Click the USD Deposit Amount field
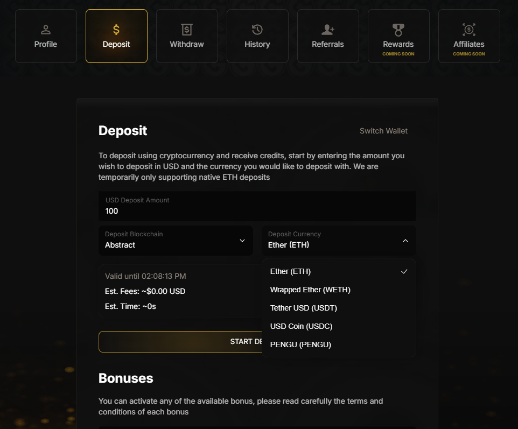The height and width of the screenshot is (429, 518). point(257,206)
